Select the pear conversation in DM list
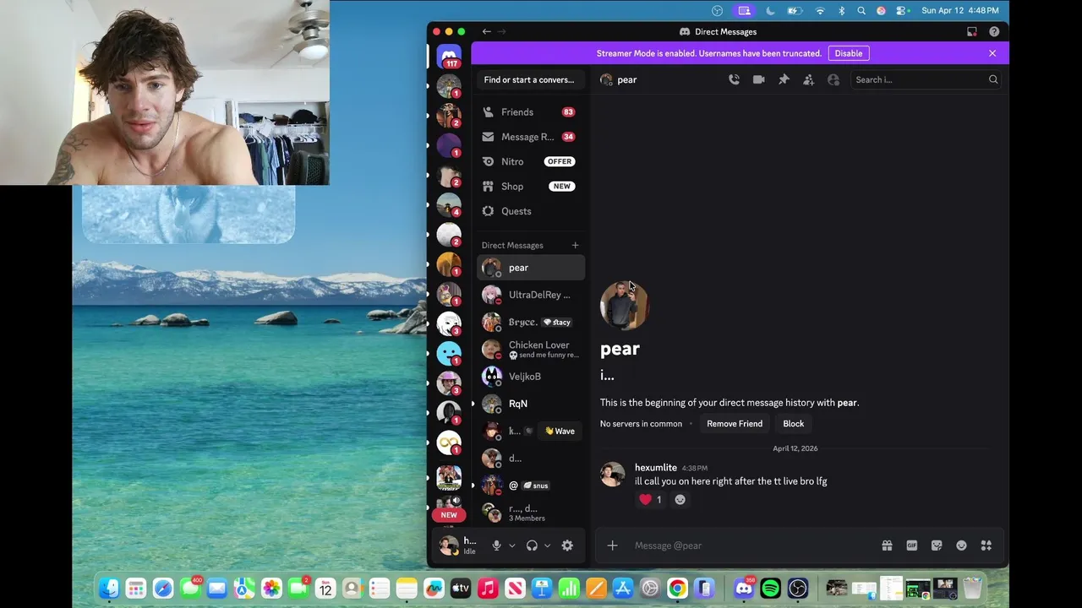1082x608 pixels. pyautogui.click(x=531, y=268)
